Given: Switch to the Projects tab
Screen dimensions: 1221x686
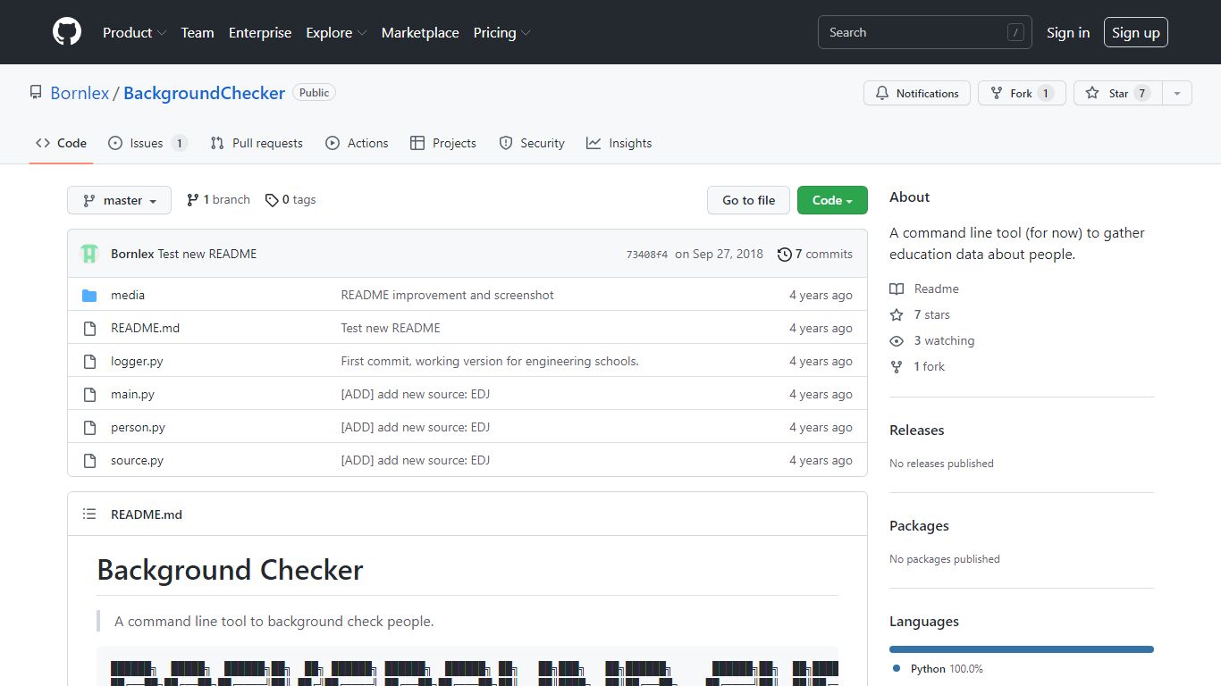Looking at the screenshot, I should tap(443, 143).
